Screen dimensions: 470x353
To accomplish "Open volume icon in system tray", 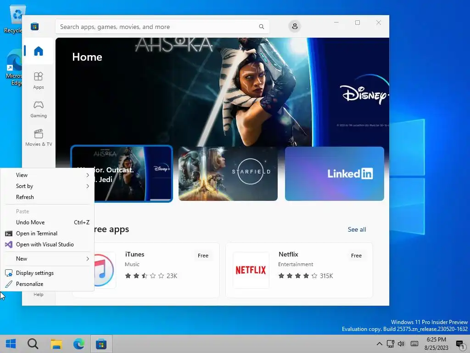I will point(401,344).
